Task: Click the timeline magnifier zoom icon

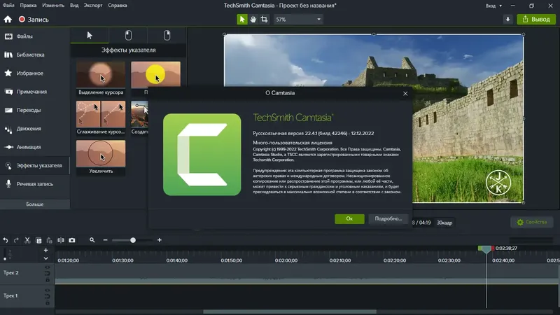Action: click(x=92, y=240)
